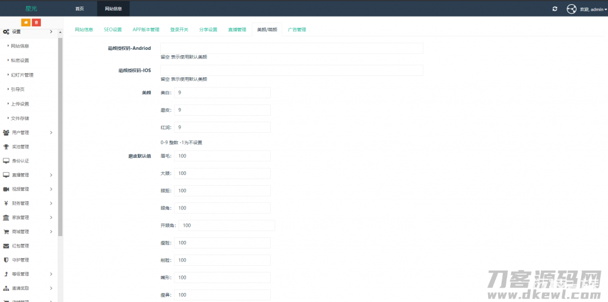Screen dimensions: 608x302
Task: Click the 大眼 value field
Action: pyautogui.click(x=222, y=173)
